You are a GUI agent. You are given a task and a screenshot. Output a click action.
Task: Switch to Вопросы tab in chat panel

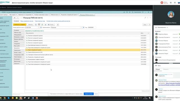pyautogui.click(x=166, y=69)
